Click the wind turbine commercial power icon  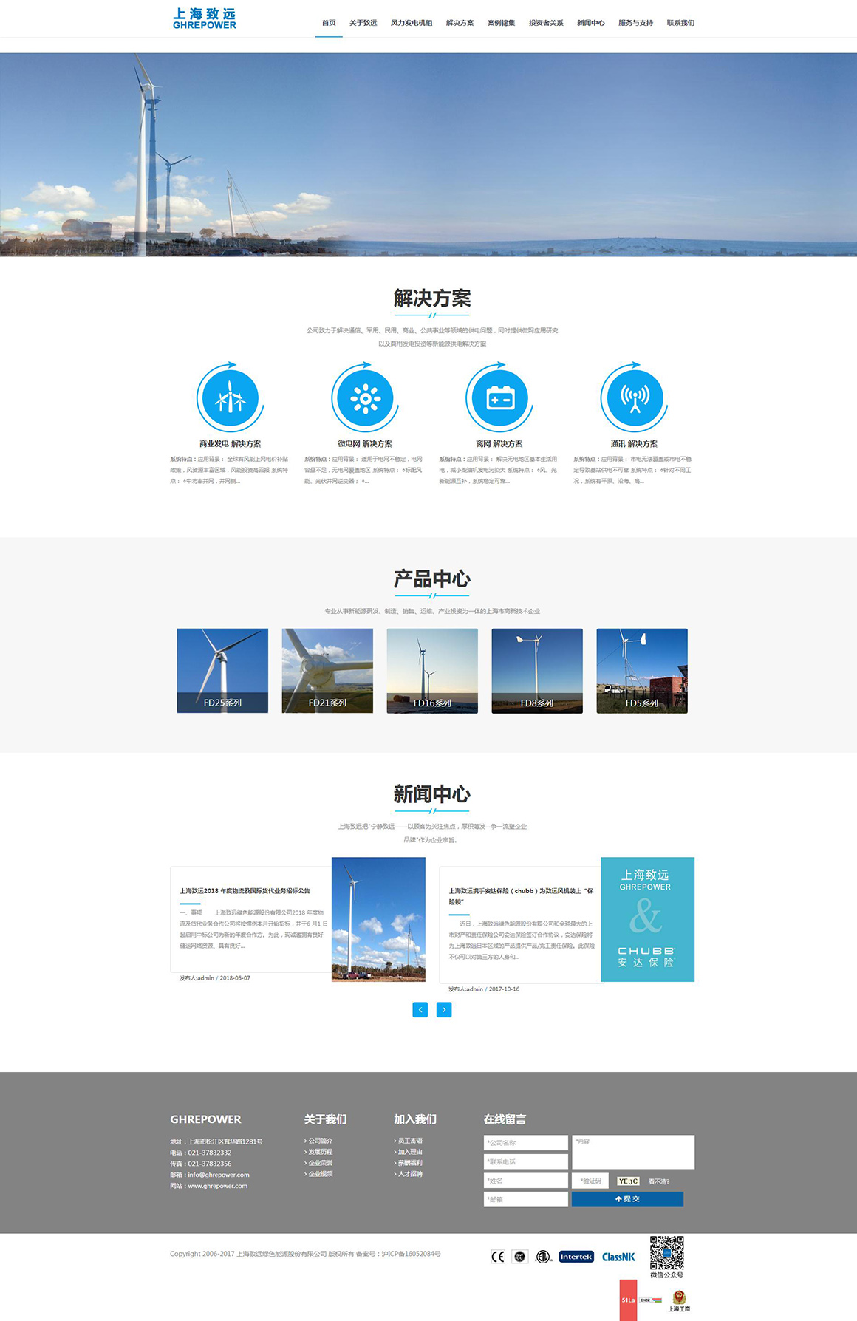230,399
